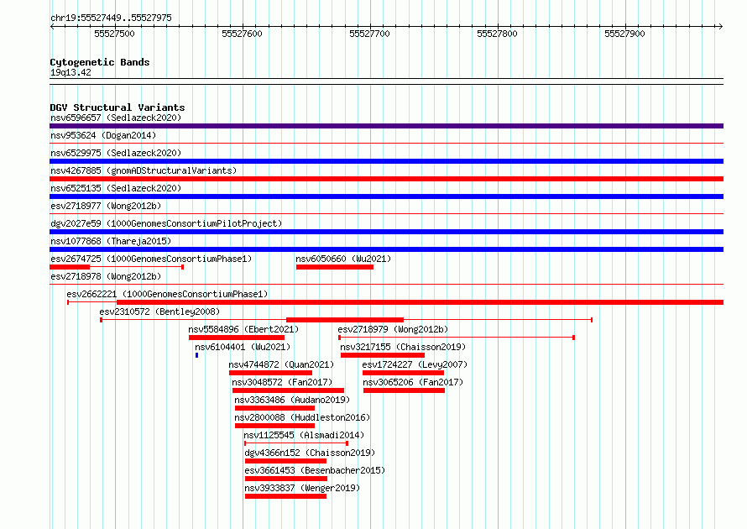This screenshot has width=747, height=529.
Task: Click the nsv3065206 (Fan2017) label
Action: pos(413,382)
